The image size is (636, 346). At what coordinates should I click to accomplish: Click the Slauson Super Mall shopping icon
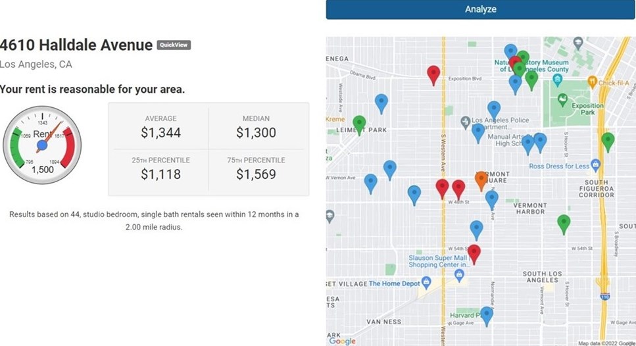pos(459,272)
